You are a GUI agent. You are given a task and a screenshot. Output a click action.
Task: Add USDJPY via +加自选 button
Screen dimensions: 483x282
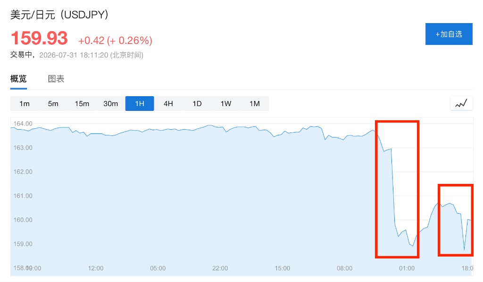pos(449,34)
